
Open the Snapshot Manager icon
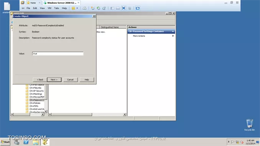(104, 8)
